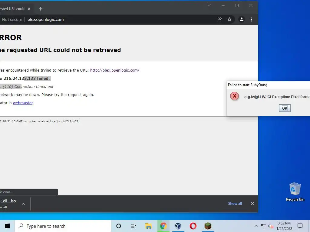Click the muted volume tray icon
The height and width of the screenshot is (232, 310).
point(271,226)
